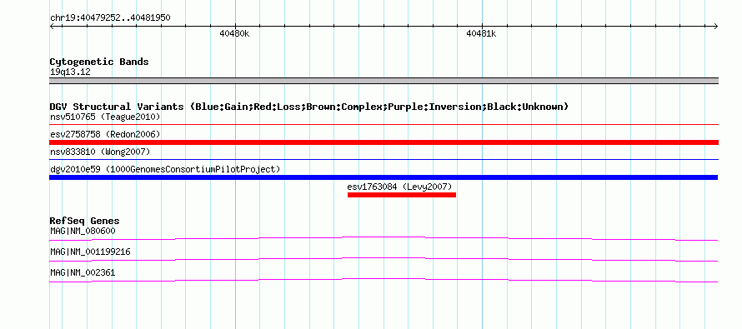Click the dgv2010e59 1000GenomesConsortiumPilotProject label
Screen dimensions: 742x329
165,169
